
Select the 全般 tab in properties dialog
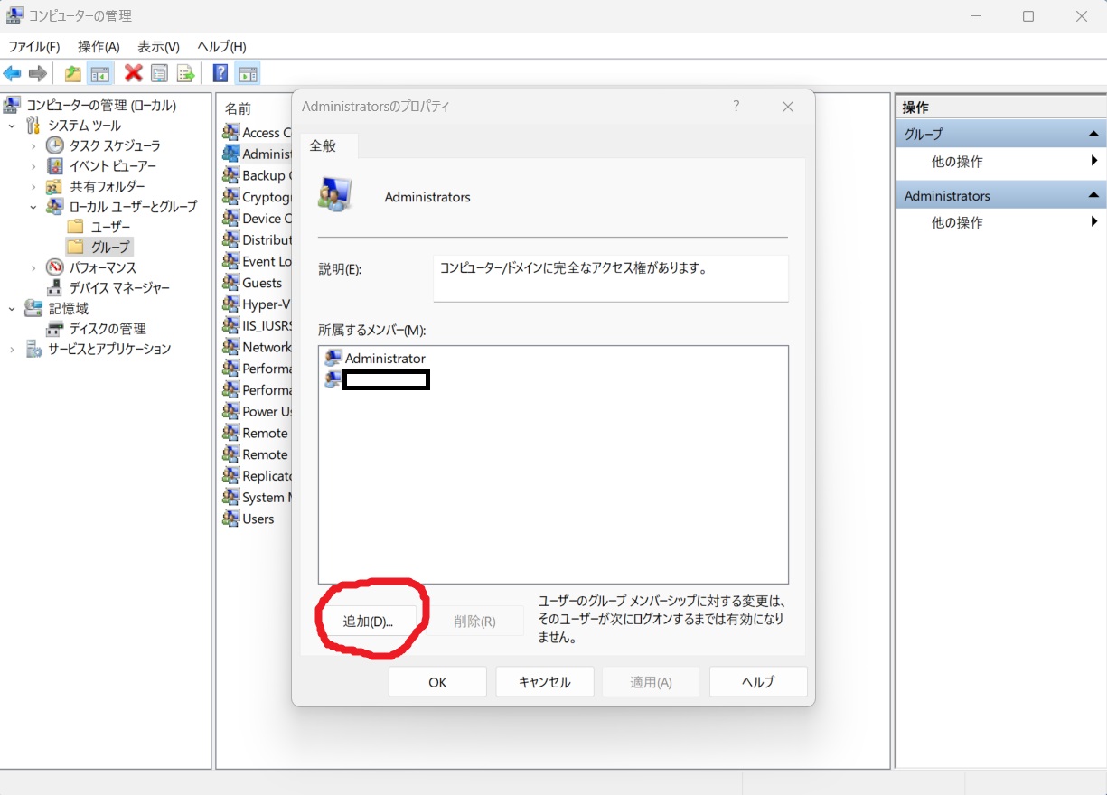click(323, 145)
